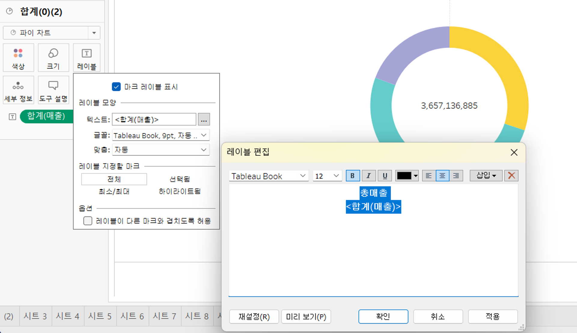Click the black font color swatch
The image size is (577, 333).
point(404,176)
